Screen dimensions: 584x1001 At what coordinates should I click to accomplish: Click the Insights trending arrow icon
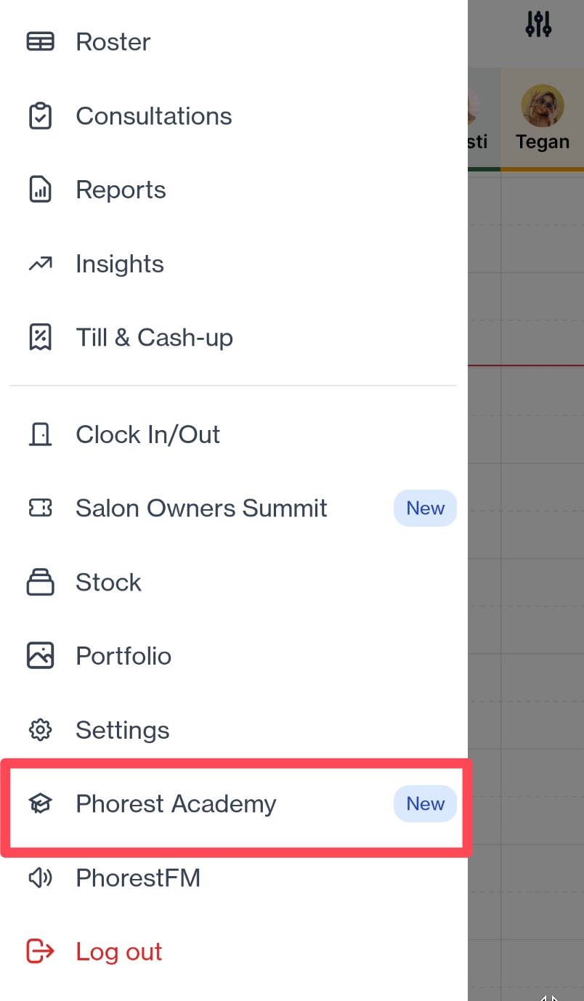click(40, 264)
